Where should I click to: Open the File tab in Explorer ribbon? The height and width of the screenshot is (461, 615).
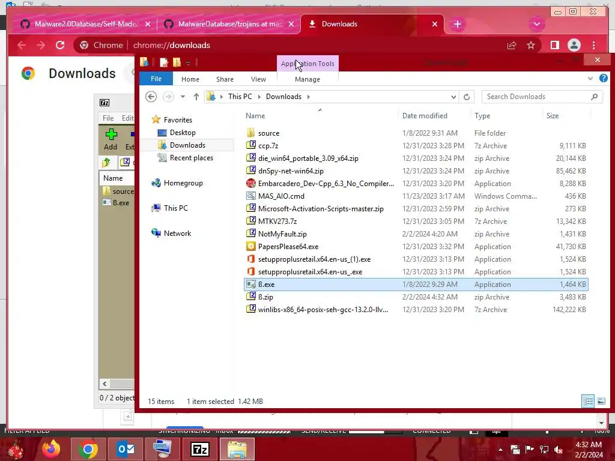coord(156,79)
